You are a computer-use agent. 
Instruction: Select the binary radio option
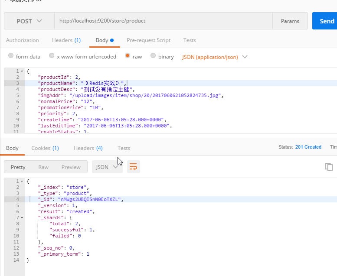(x=153, y=56)
